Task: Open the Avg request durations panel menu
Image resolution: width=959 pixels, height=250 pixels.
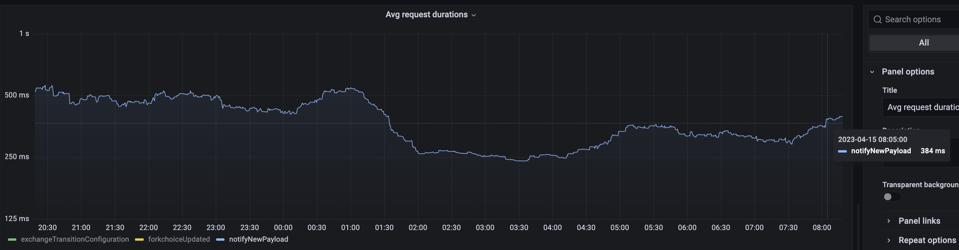Action: click(430, 15)
